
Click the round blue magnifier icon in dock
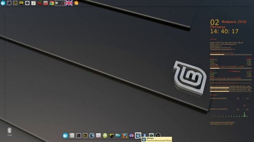pyautogui.click(x=92, y=136)
